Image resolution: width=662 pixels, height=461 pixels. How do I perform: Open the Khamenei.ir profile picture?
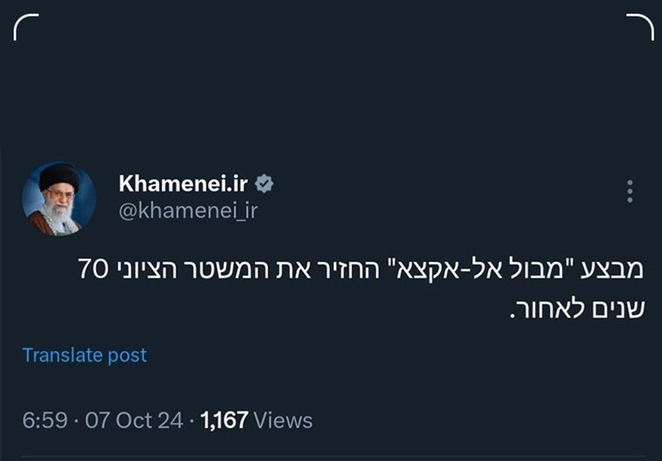click(x=59, y=199)
